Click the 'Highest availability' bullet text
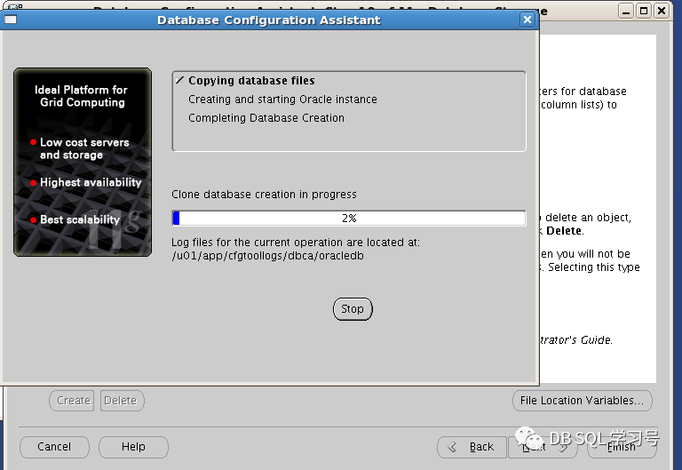Viewport: 682px width, 470px height. point(91,182)
